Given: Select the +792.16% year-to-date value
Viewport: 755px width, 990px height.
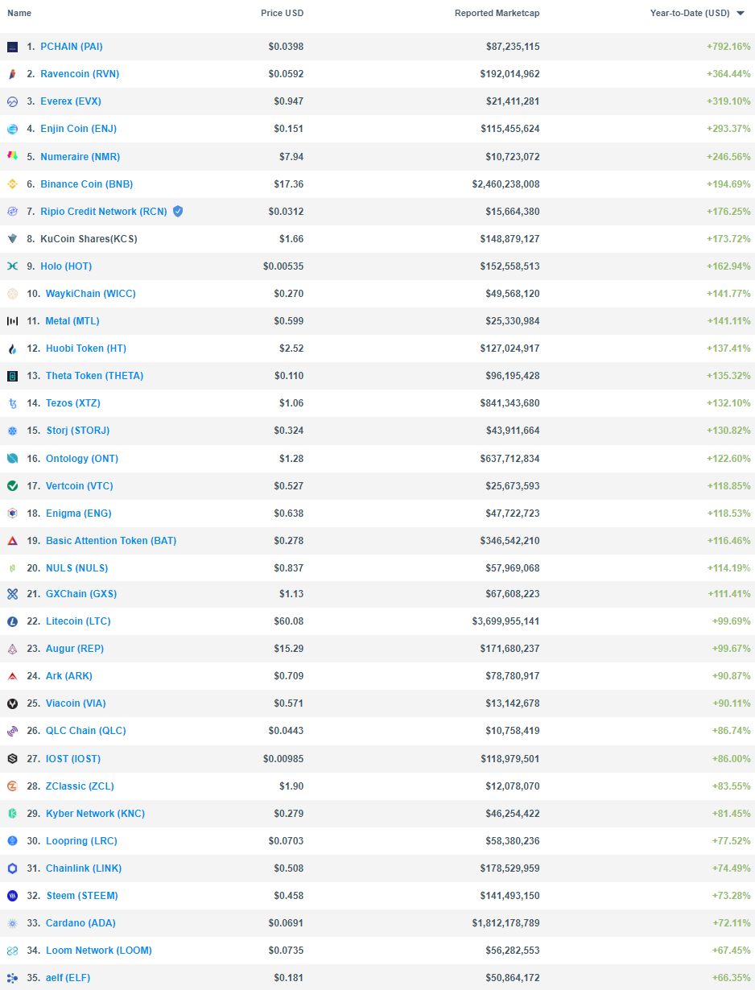Looking at the screenshot, I should [728, 47].
